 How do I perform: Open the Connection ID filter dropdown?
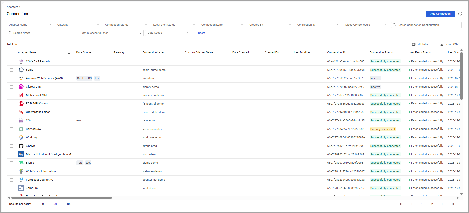point(318,25)
